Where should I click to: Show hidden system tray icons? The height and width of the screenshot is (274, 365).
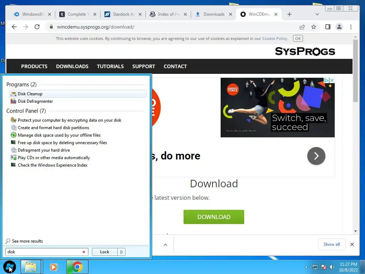(x=306, y=267)
